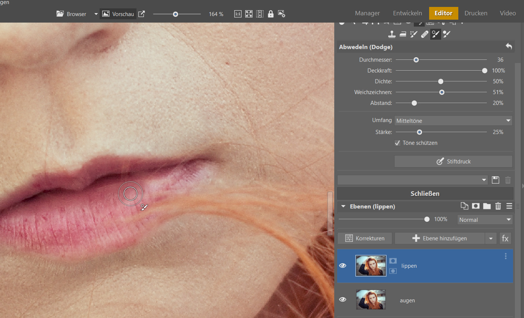Open three-dot menu of lippen layer
Image resolution: width=524 pixels, height=318 pixels.
click(506, 256)
